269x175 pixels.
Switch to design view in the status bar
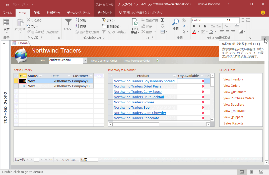tap(261, 172)
